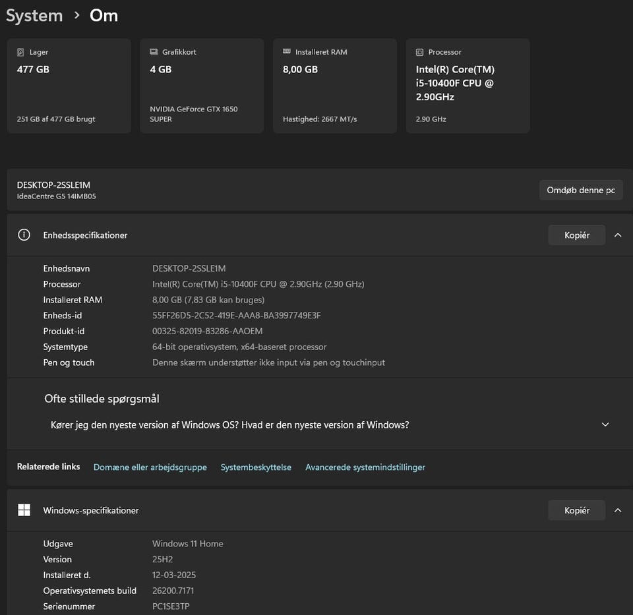Open the Systembeskyttelse link
Viewport: 633px width, 615px height.
pos(256,467)
